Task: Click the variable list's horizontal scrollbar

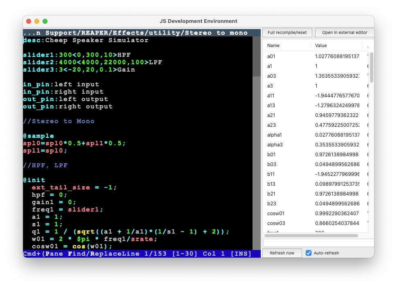Action: click(x=311, y=236)
